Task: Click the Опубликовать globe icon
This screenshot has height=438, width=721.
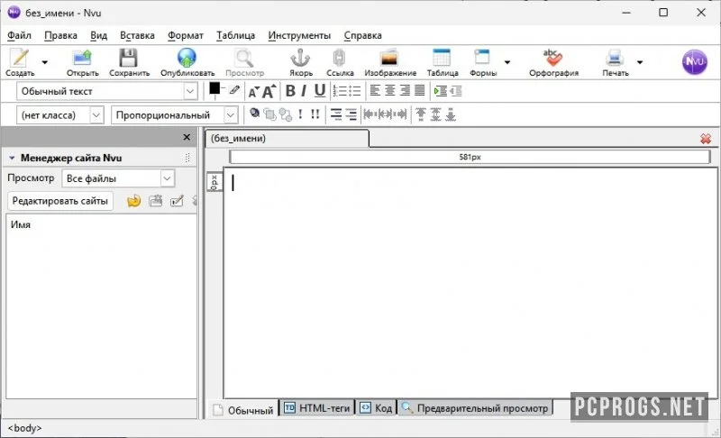Action: tap(187, 58)
